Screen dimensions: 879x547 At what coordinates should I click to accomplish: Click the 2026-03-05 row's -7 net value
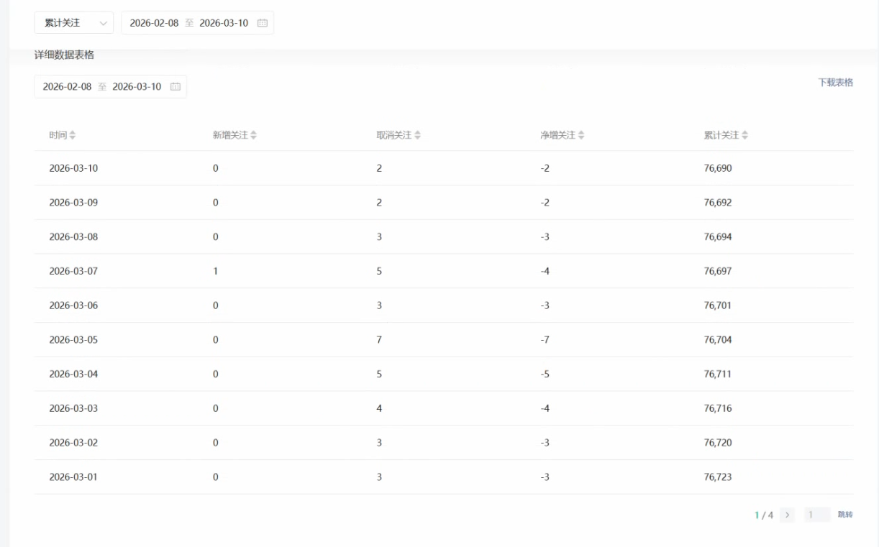[x=545, y=340]
